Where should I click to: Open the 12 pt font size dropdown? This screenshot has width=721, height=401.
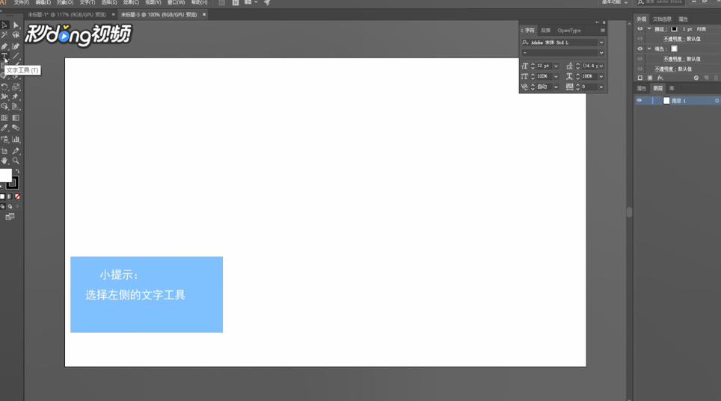coord(556,66)
